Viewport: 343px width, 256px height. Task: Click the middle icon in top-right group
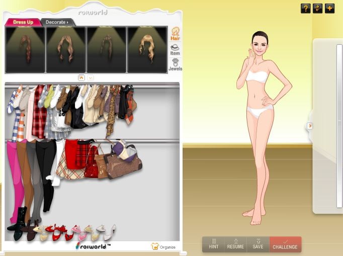317,8
